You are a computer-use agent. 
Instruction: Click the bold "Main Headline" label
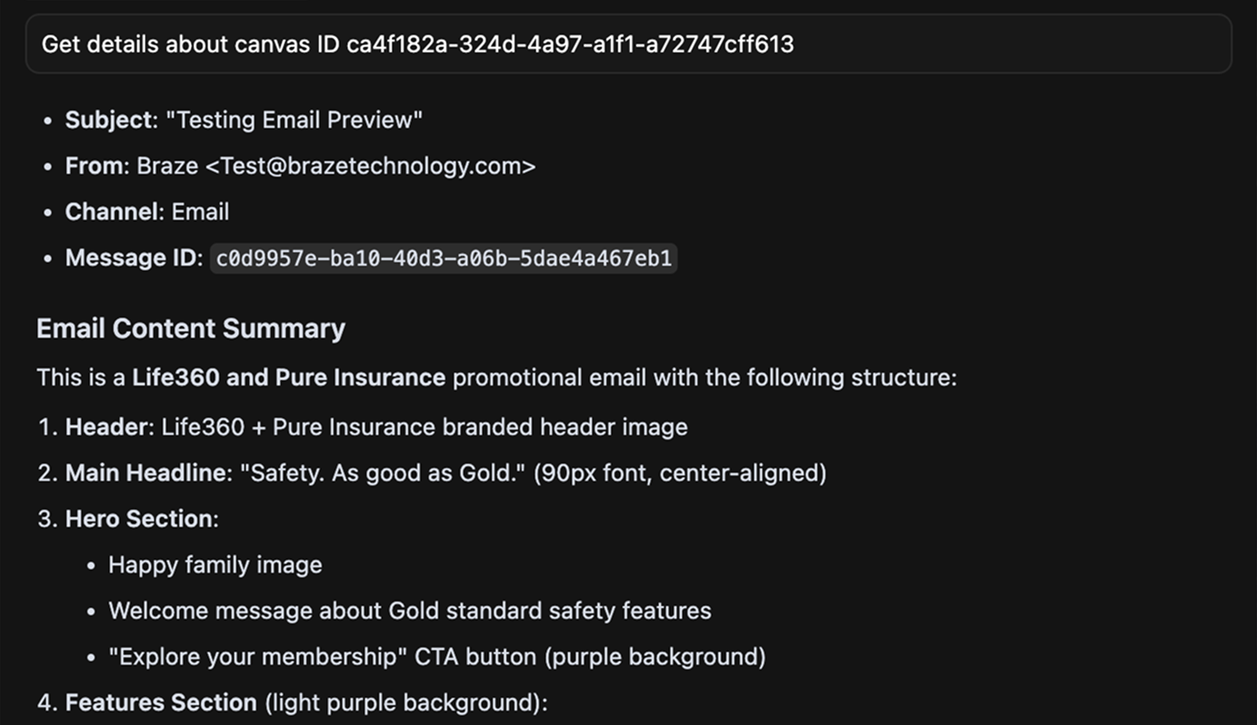click(146, 473)
